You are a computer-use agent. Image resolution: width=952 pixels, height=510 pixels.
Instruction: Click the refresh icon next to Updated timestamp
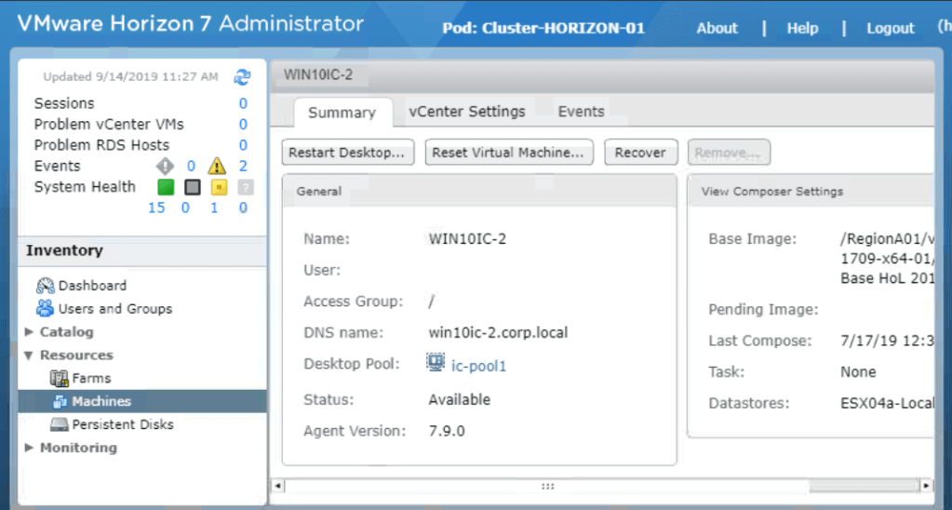tap(243, 76)
